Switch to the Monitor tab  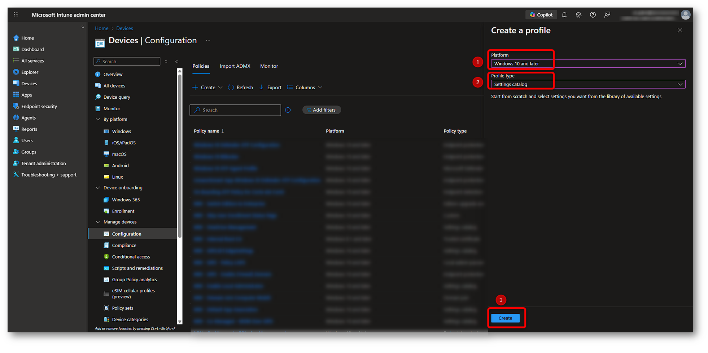coord(269,66)
